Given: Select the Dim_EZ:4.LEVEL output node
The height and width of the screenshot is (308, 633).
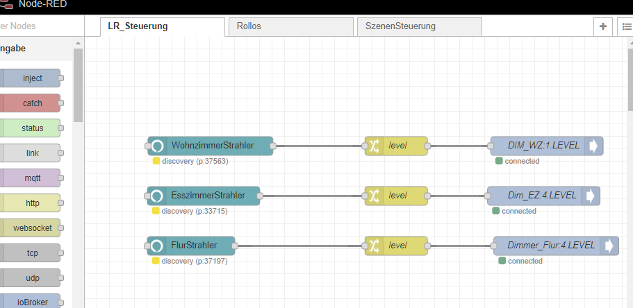Looking at the screenshot, I should [x=544, y=196].
